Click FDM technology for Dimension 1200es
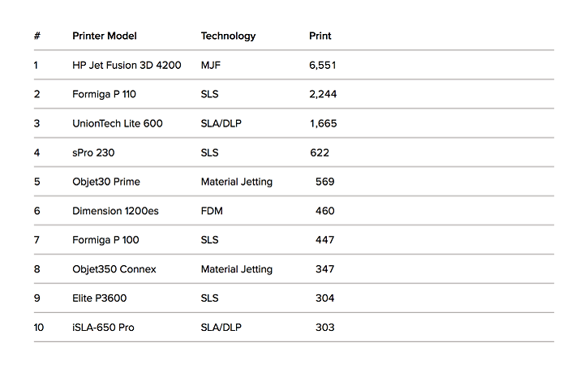 point(212,211)
